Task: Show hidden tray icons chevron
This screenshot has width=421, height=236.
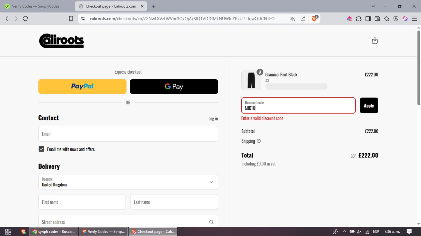Action: (x=344, y=232)
